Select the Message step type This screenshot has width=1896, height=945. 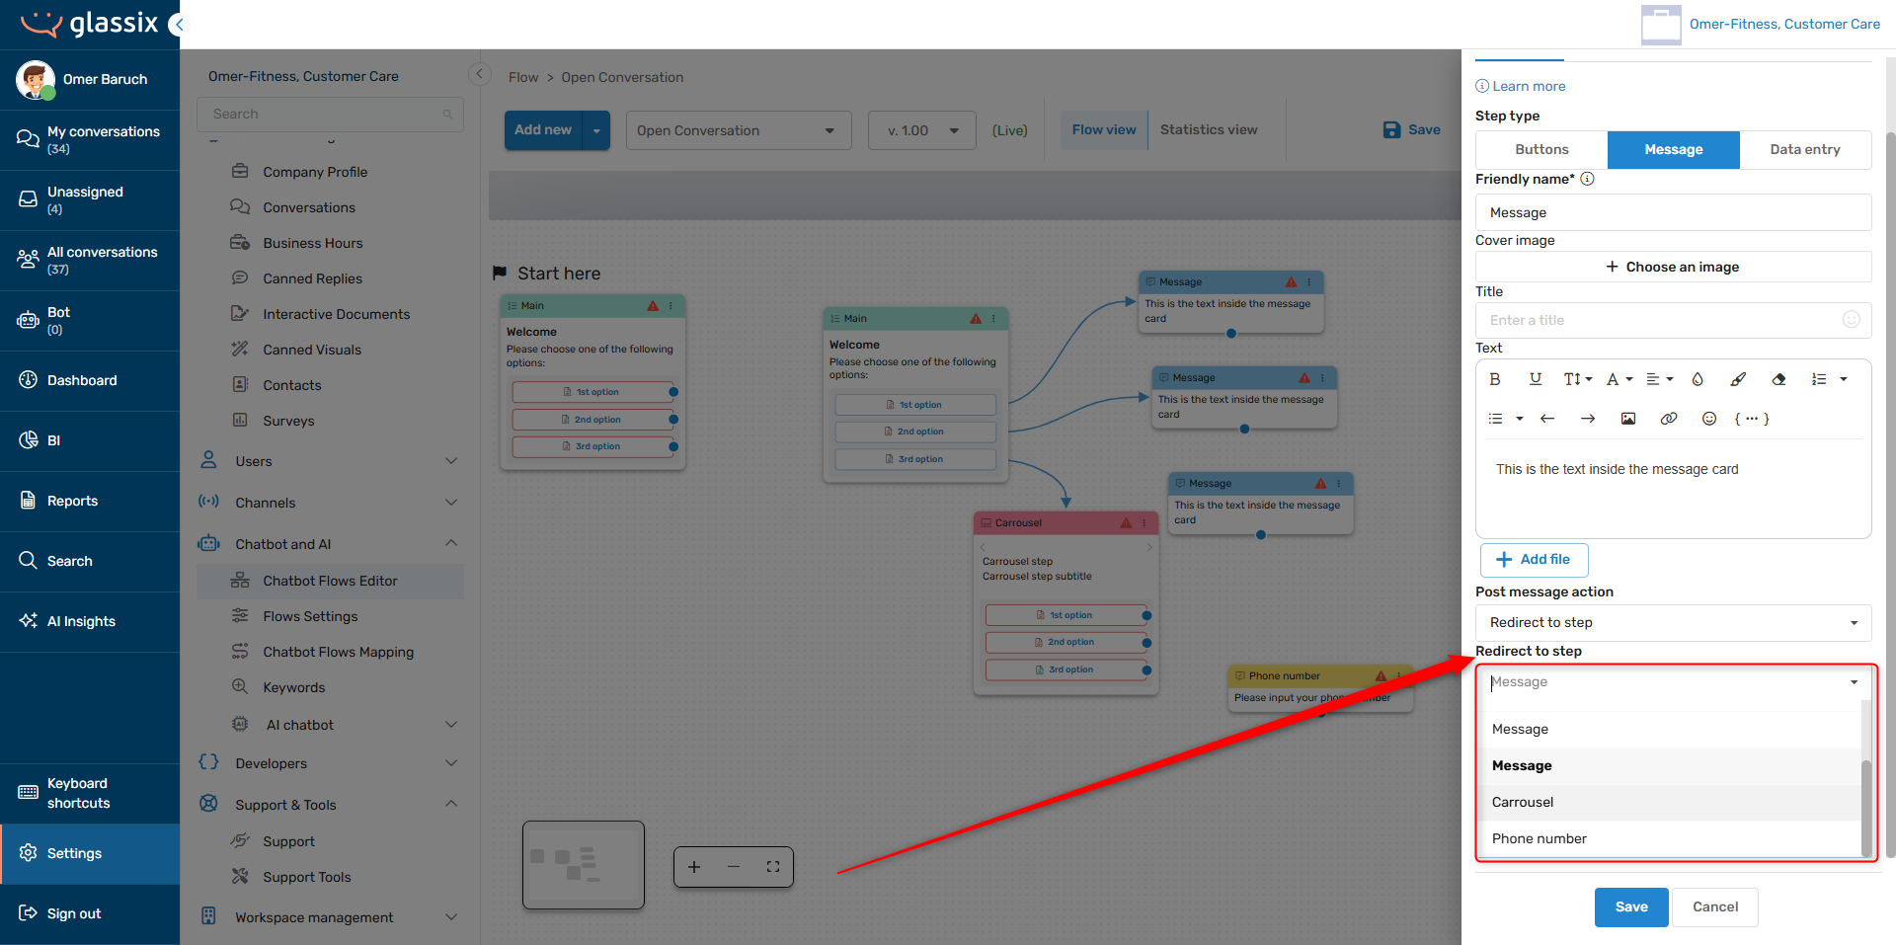(x=1674, y=149)
